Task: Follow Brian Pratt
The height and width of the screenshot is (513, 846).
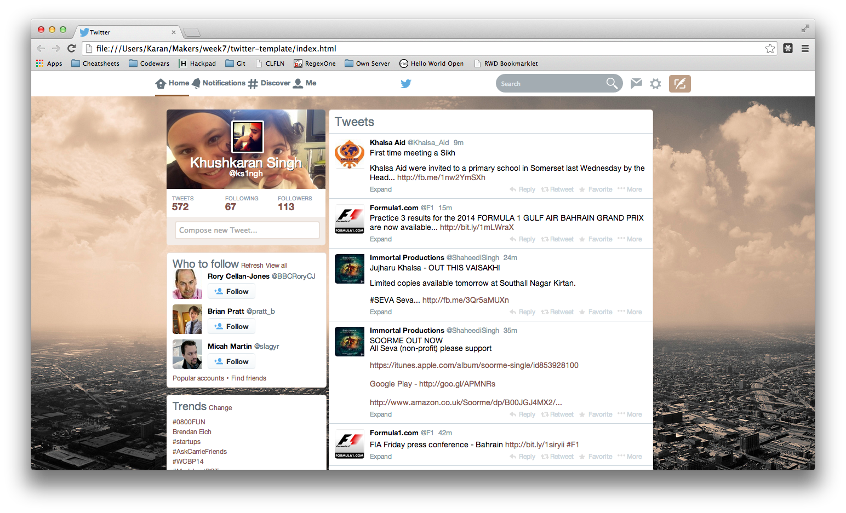Action: (x=231, y=326)
